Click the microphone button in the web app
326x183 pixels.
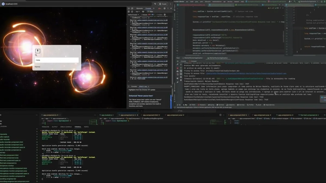coord(38,51)
